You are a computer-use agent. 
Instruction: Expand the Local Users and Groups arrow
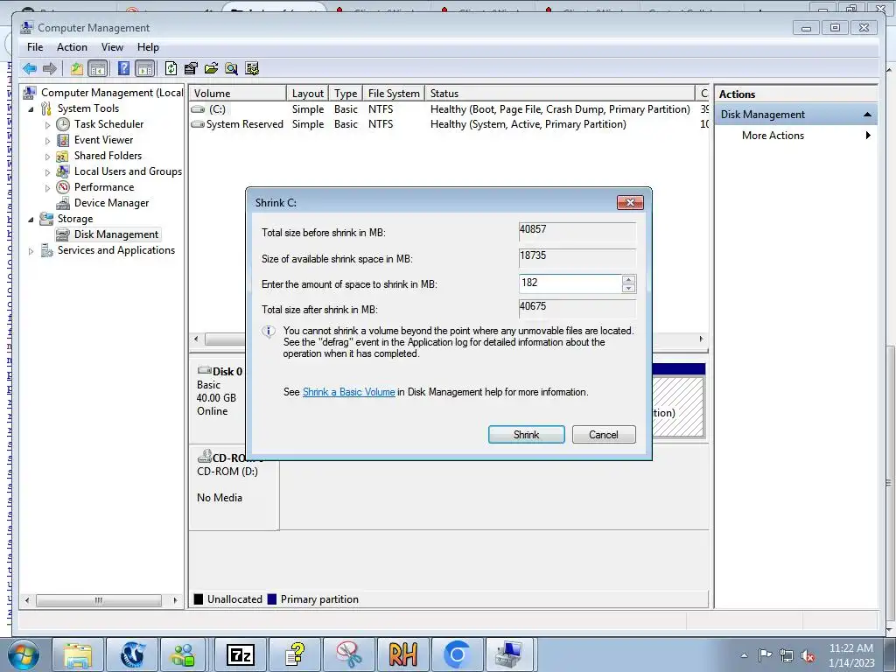tap(47, 172)
